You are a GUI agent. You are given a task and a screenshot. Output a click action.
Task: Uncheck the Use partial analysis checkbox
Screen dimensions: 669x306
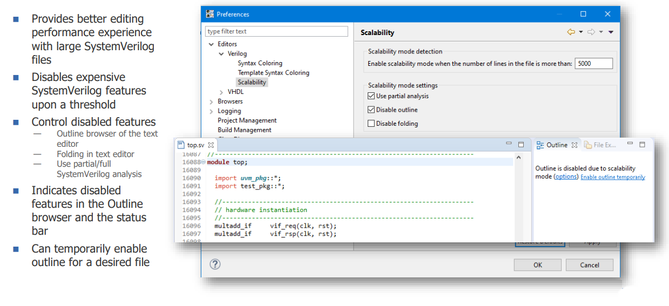(371, 96)
